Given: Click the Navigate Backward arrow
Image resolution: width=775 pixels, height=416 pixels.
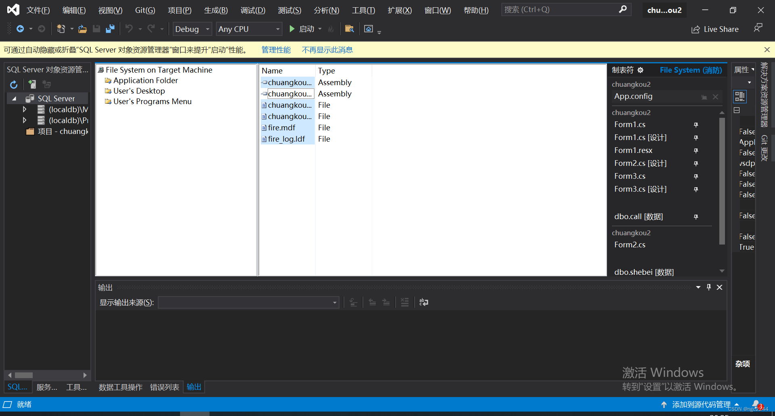Looking at the screenshot, I should [20, 29].
